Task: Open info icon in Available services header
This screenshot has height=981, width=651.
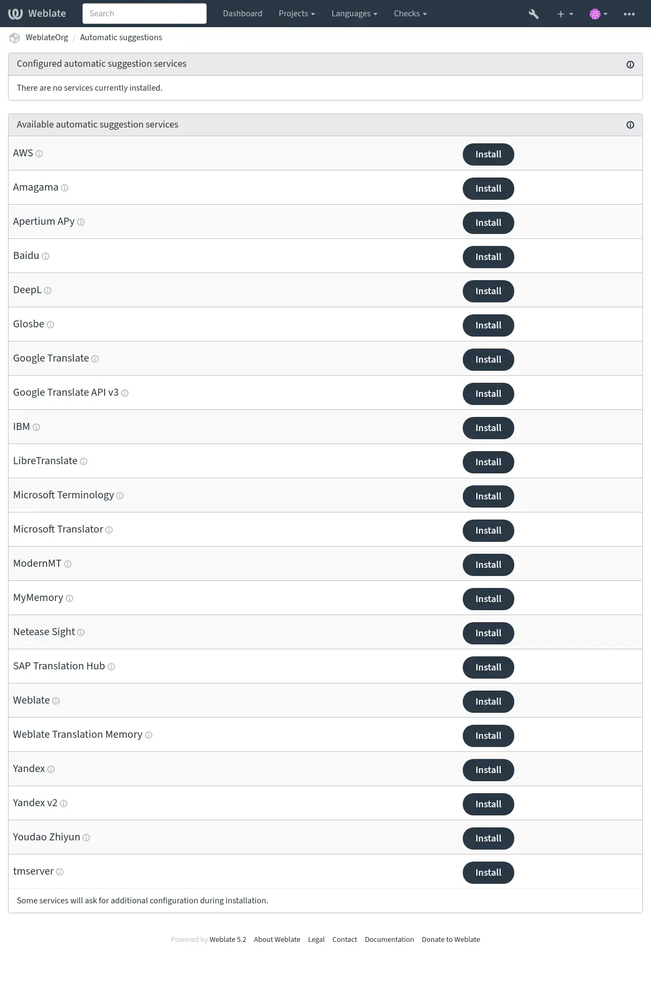Action: (x=630, y=125)
